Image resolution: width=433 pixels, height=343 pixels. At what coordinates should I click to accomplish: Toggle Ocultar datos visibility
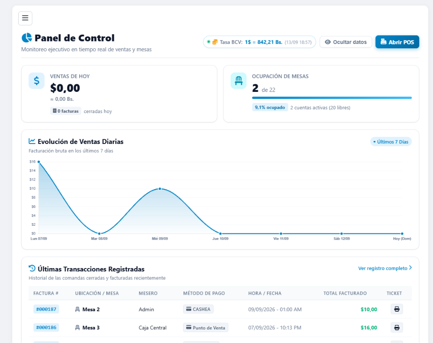click(346, 42)
